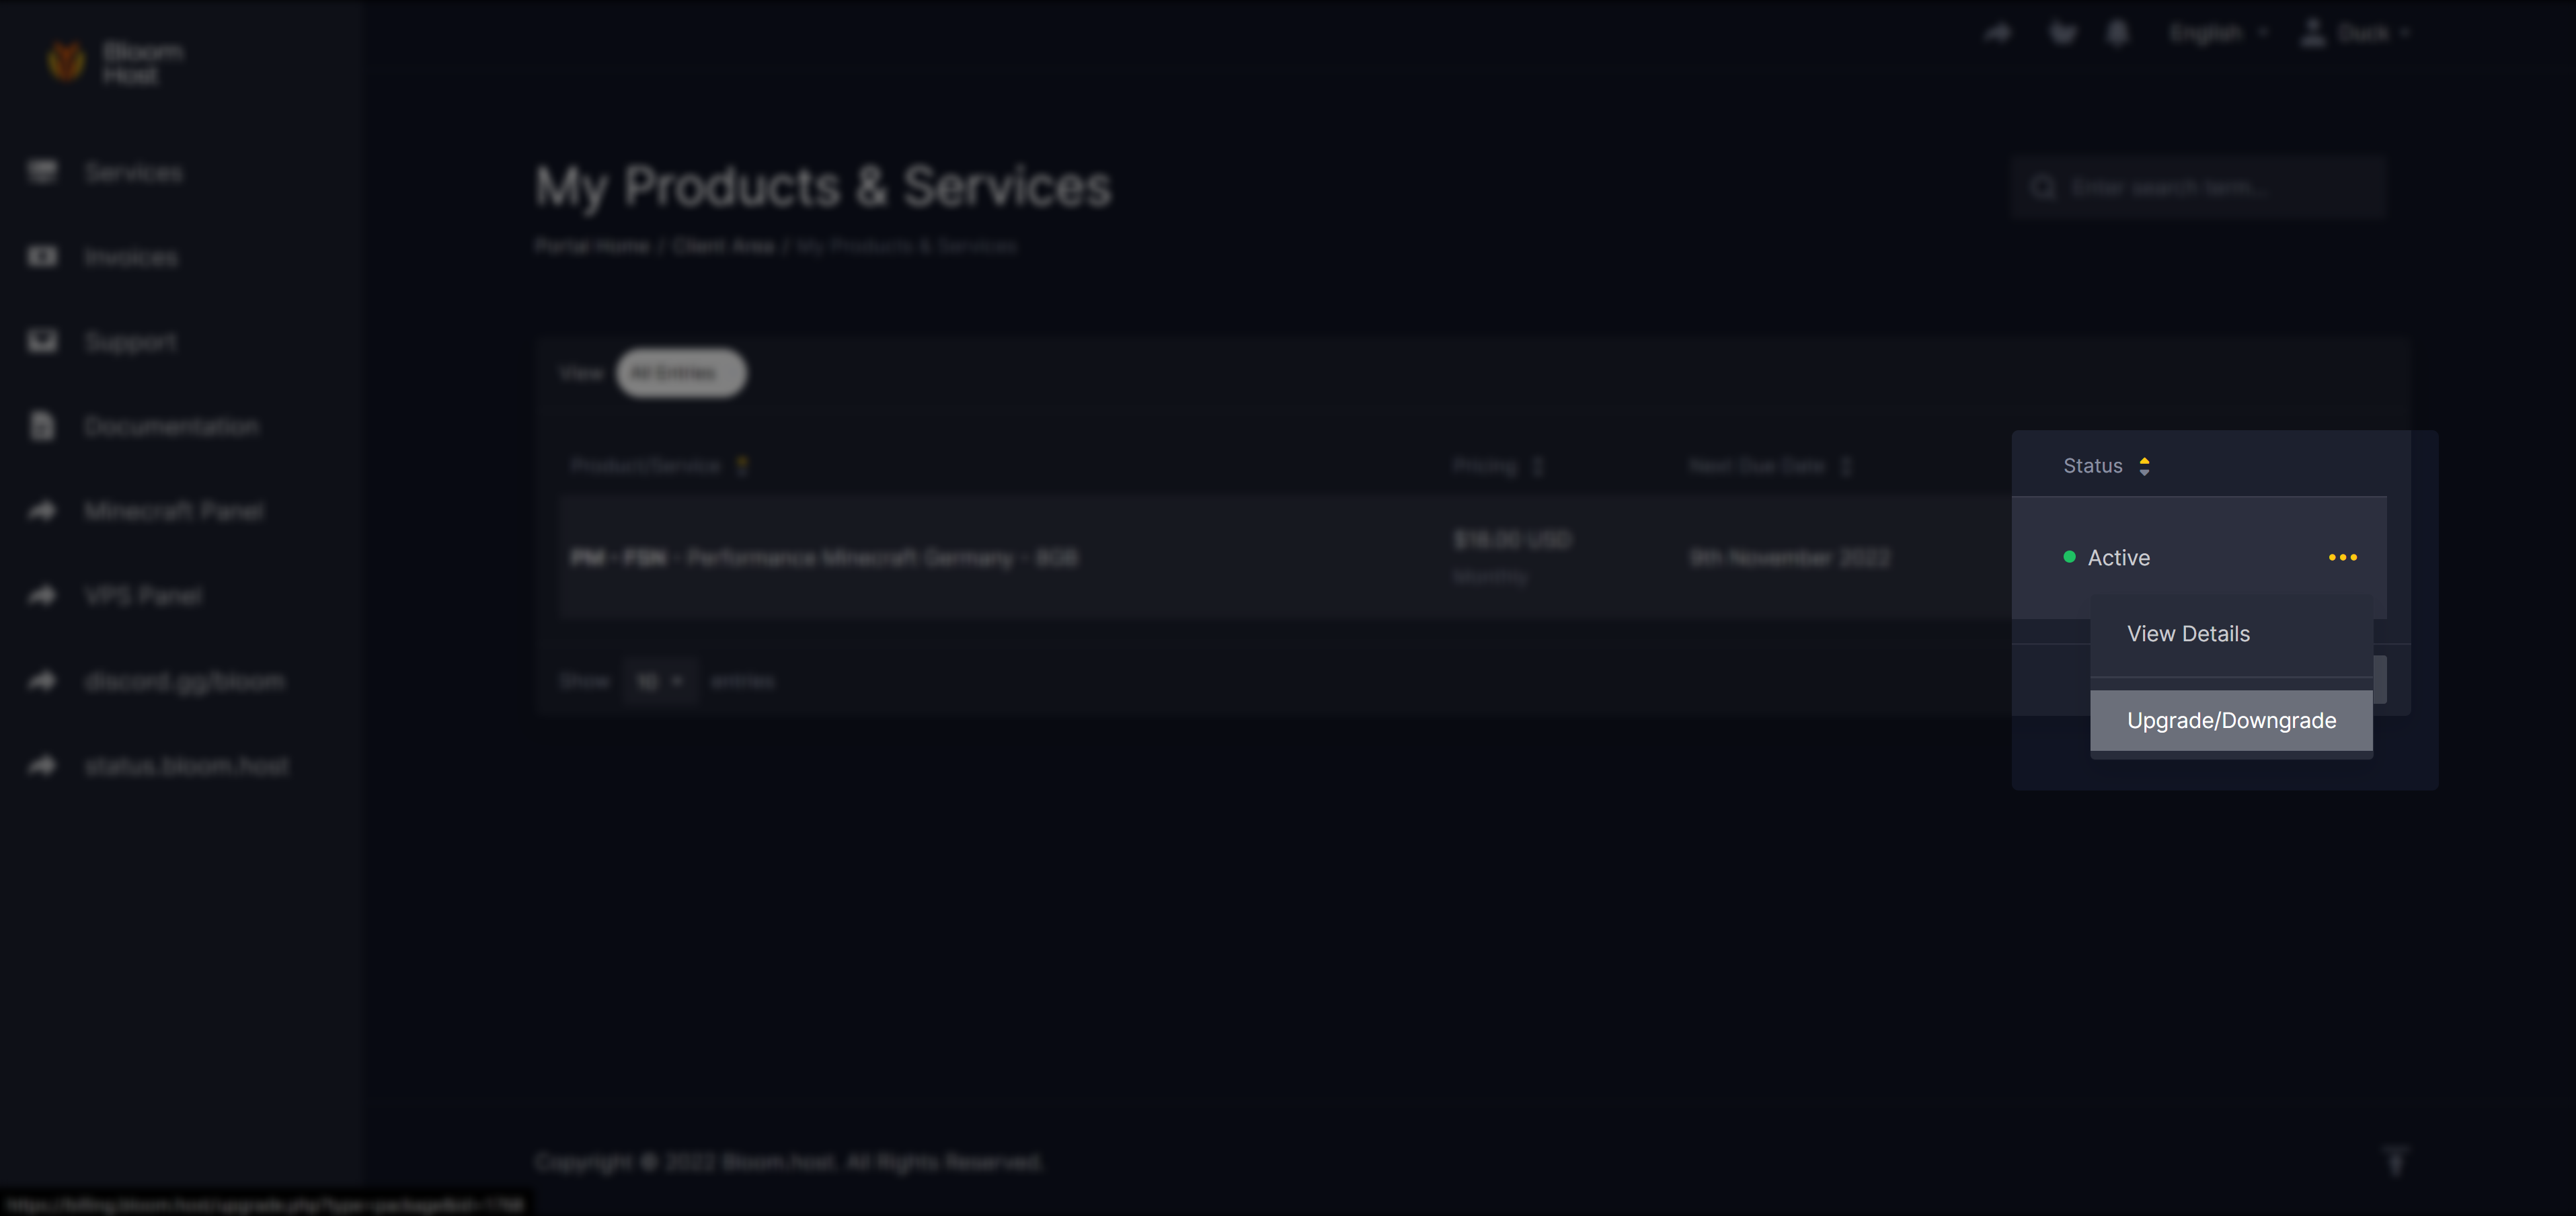Screen dimensions: 2576x1216
Task: Click the Invoices sidebar icon
Action: click(x=42, y=257)
